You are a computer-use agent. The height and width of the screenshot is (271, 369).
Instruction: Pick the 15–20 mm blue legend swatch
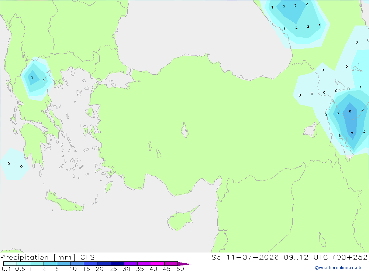90,264
